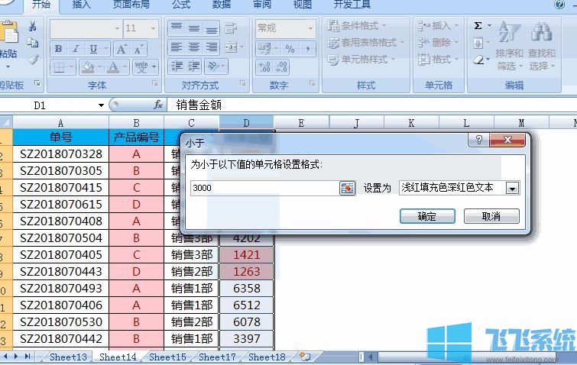The width and height of the screenshot is (577, 365).
Task: Apply fill color bucket icon
Action: tap(88, 67)
